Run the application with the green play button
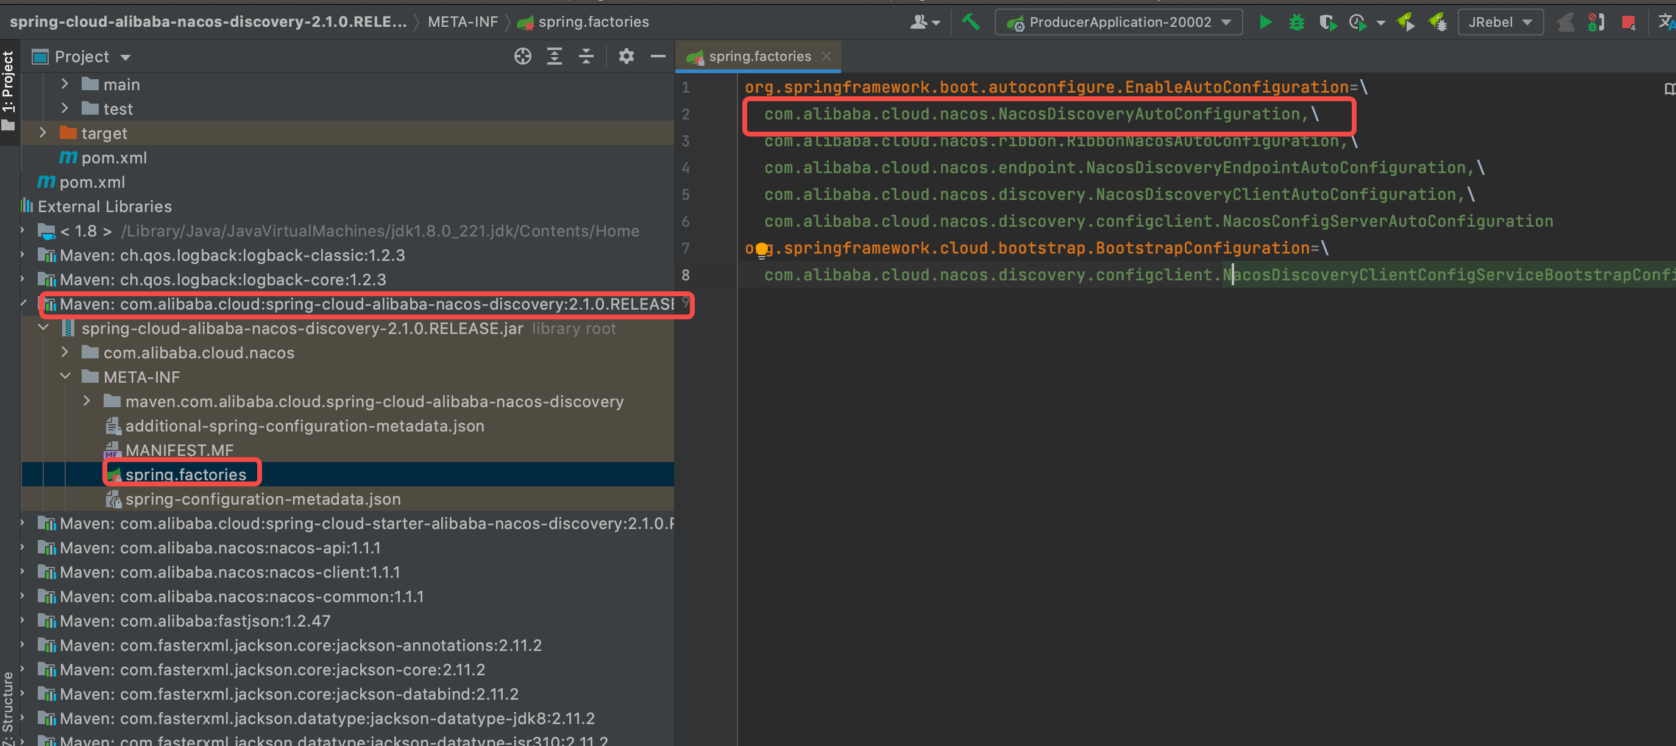This screenshot has width=1676, height=746. coord(1265,22)
